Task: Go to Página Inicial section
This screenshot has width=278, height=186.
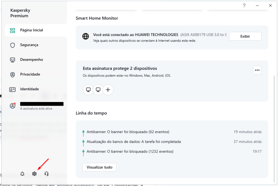Action: (36, 30)
